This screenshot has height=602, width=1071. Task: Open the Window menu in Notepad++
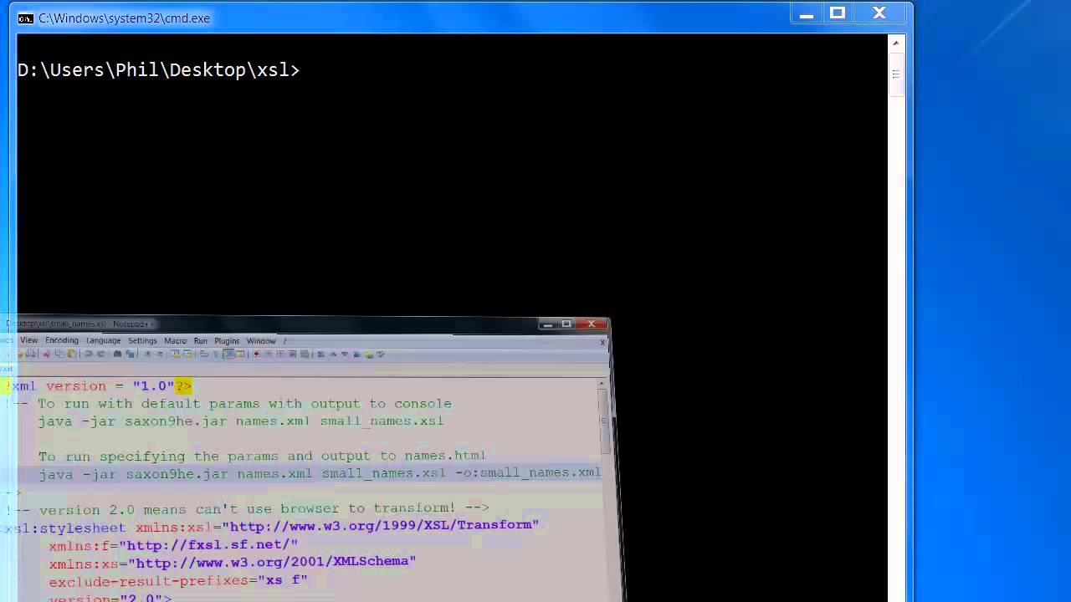coord(261,340)
